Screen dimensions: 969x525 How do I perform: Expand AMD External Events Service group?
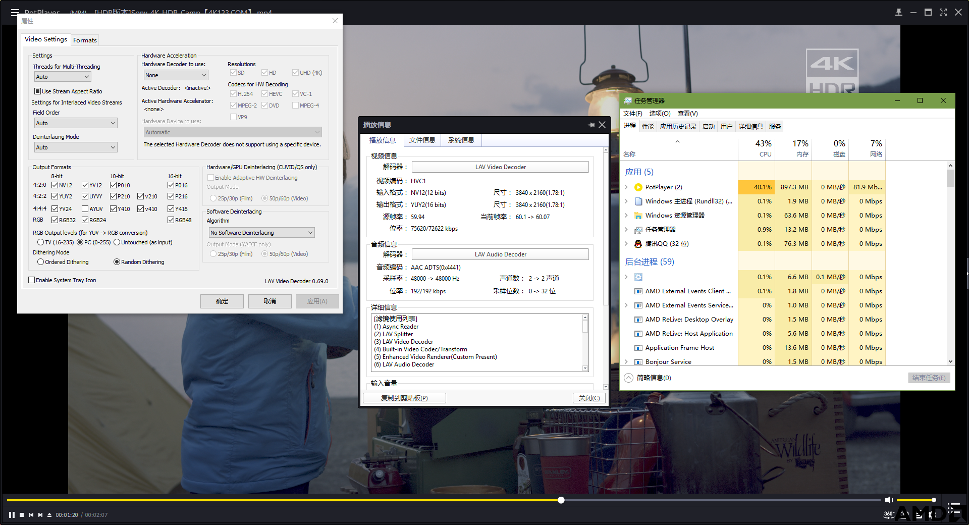click(626, 305)
